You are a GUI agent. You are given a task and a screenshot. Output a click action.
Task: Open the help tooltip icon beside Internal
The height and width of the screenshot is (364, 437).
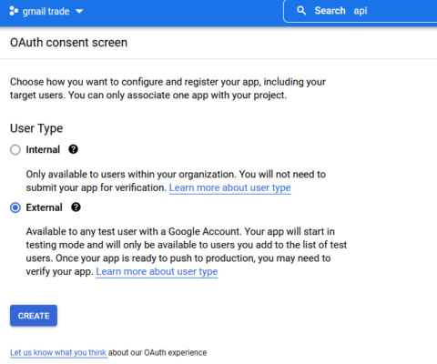coord(73,149)
